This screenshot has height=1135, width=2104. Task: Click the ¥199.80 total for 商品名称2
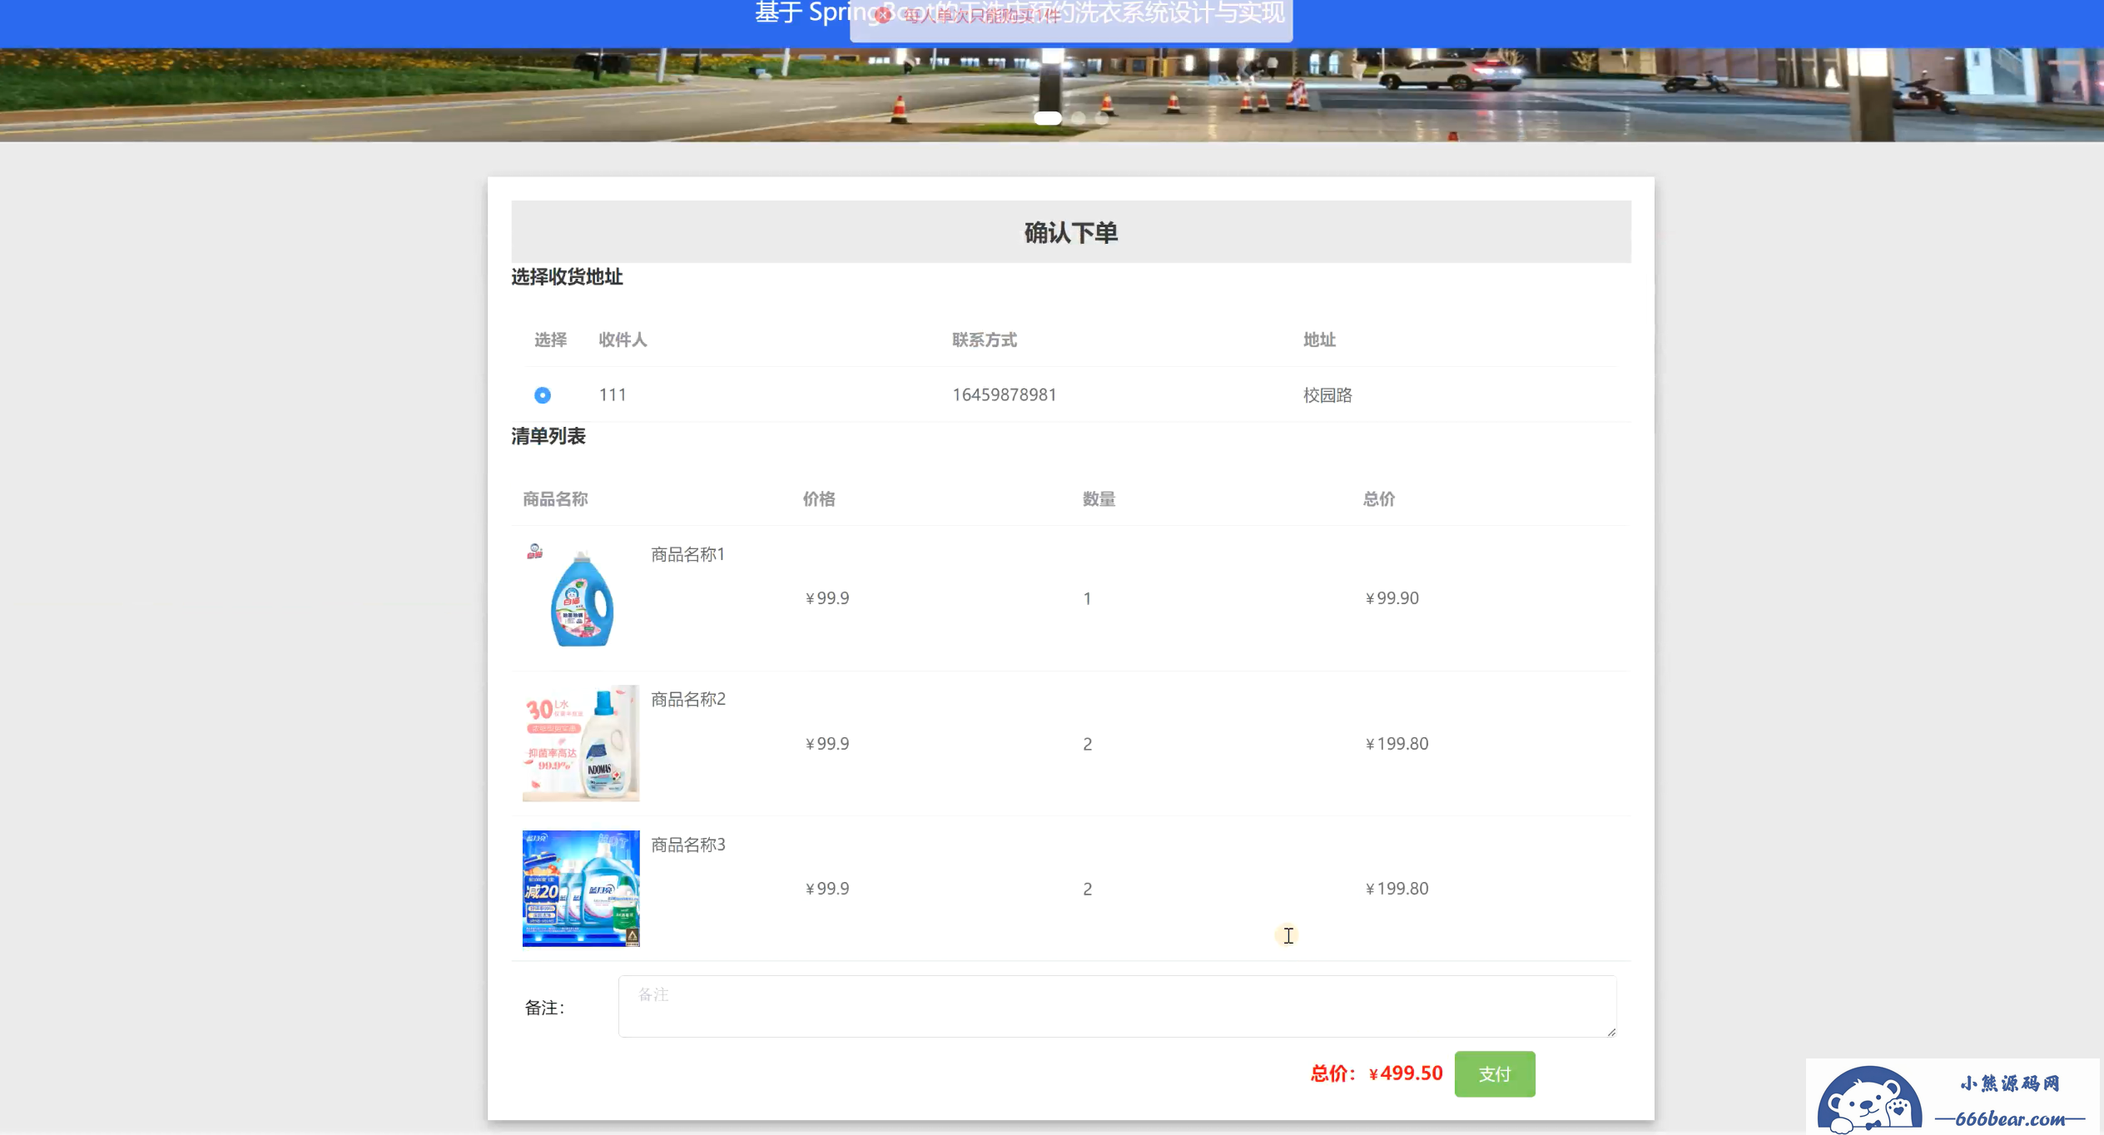[x=1397, y=744]
